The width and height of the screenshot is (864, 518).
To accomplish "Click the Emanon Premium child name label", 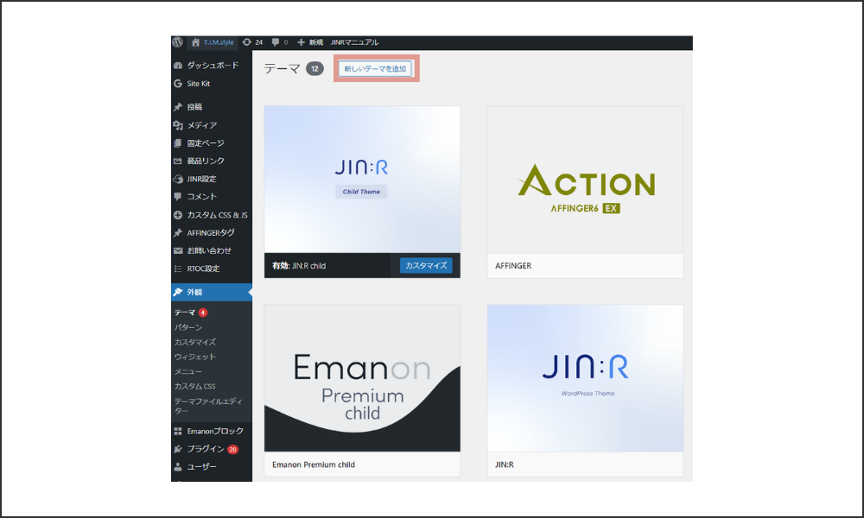I will [314, 464].
